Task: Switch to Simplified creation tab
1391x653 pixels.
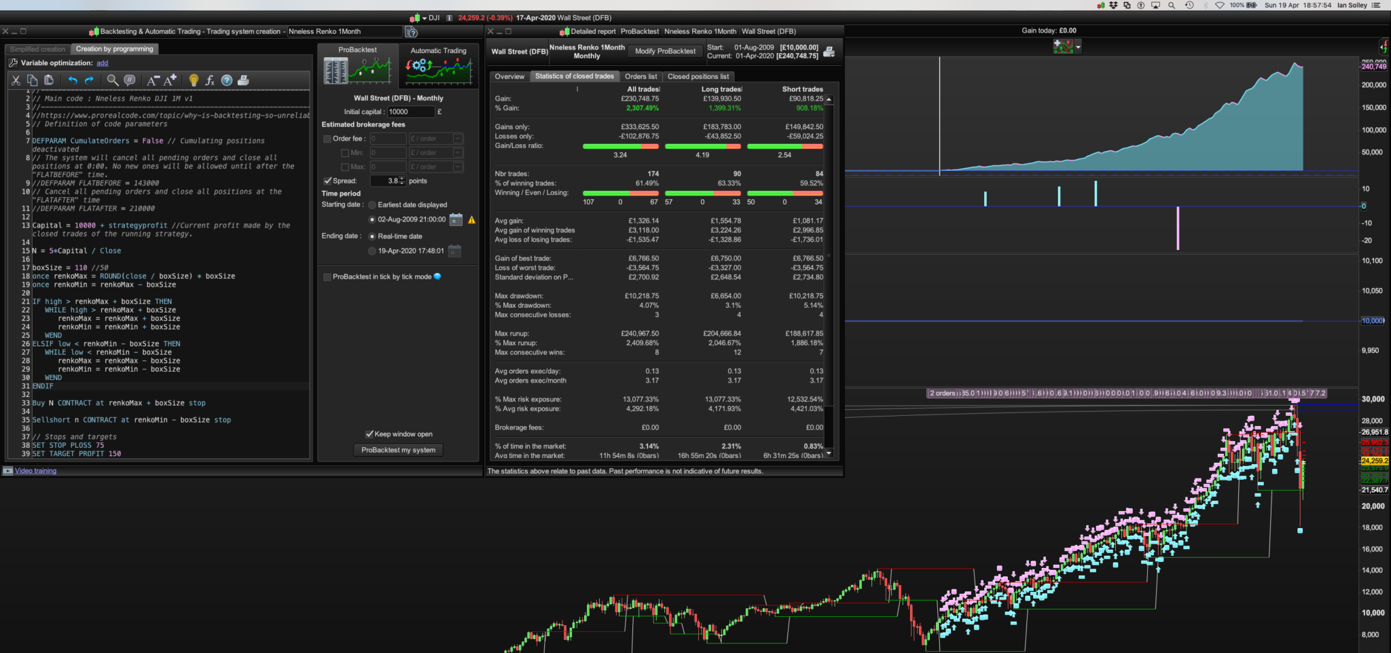Action: coord(37,49)
